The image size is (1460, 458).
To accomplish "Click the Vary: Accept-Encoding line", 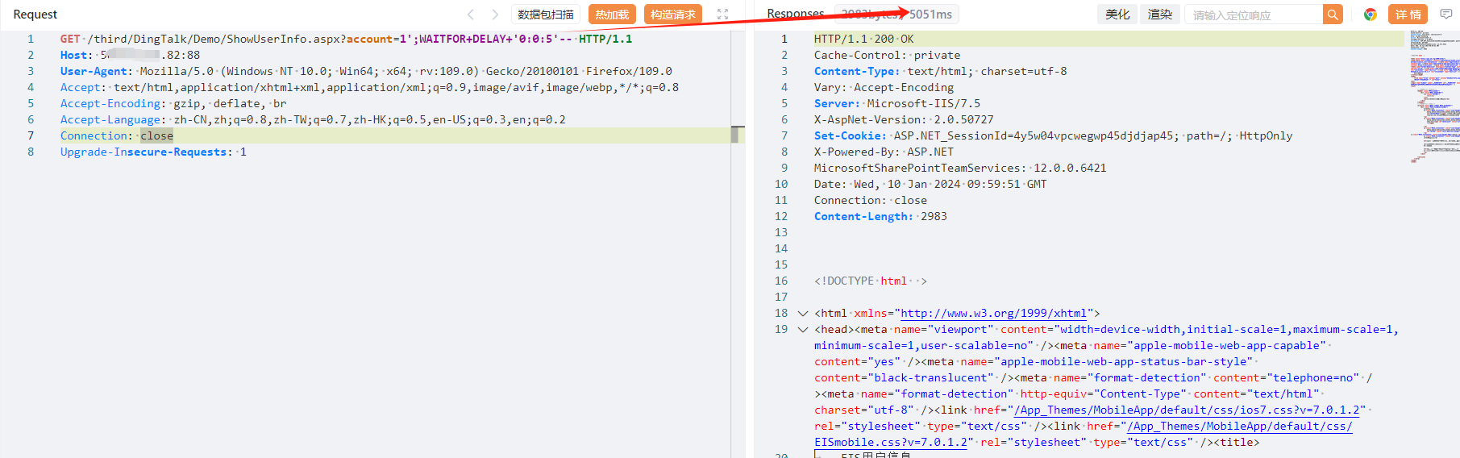I will (x=884, y=87).
